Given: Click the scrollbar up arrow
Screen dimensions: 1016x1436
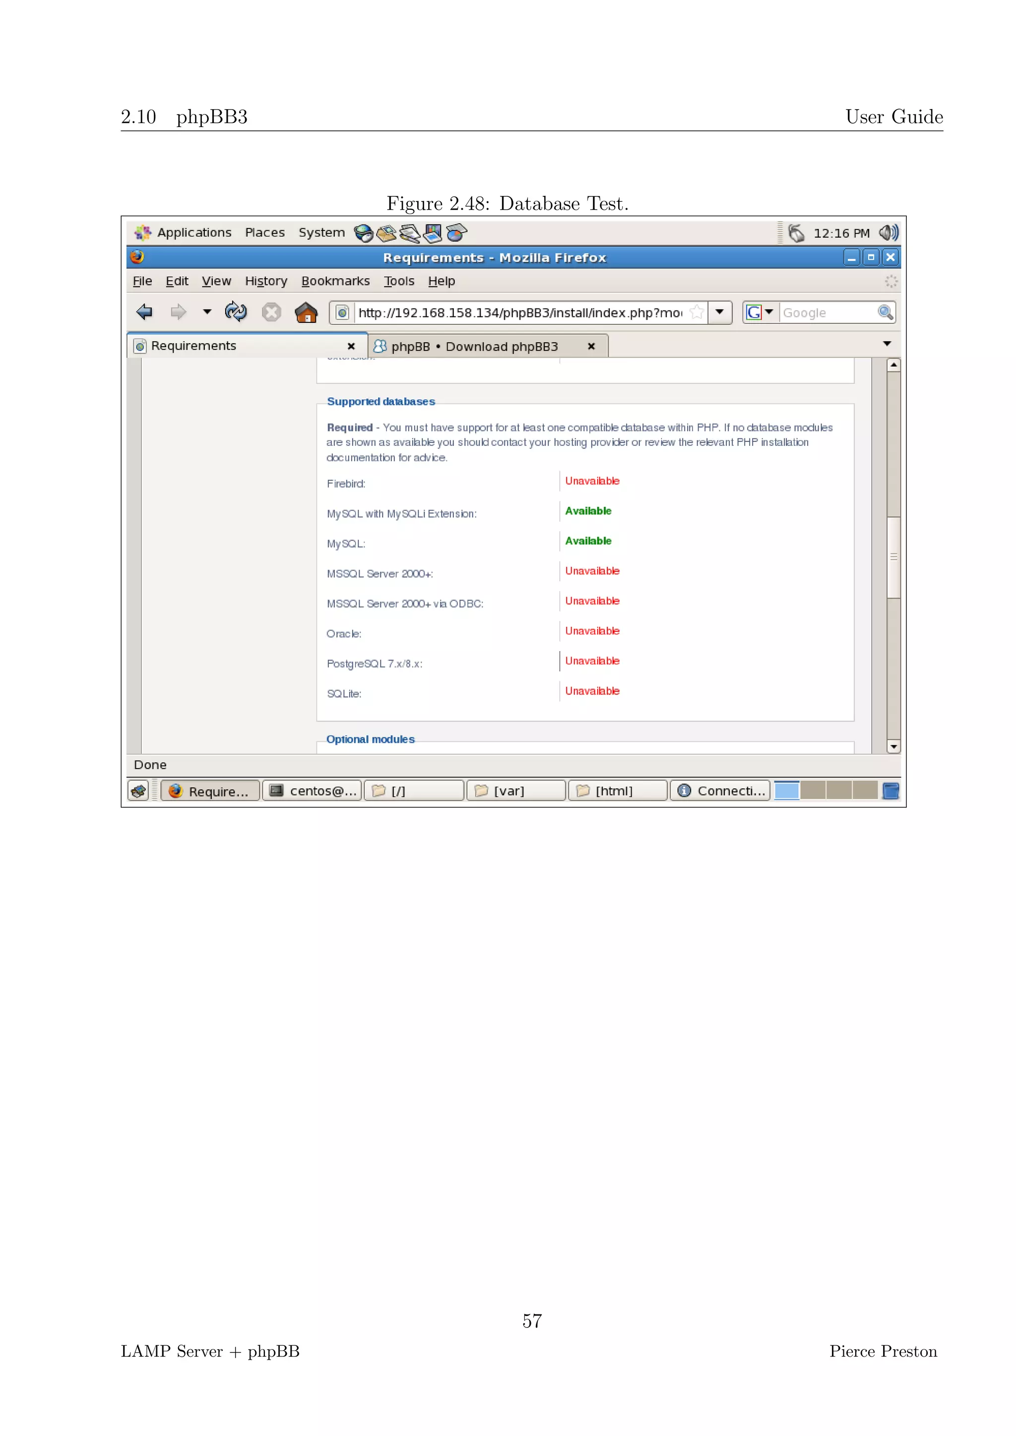Looking at the screenshot, I should click(x=893, y=364).
